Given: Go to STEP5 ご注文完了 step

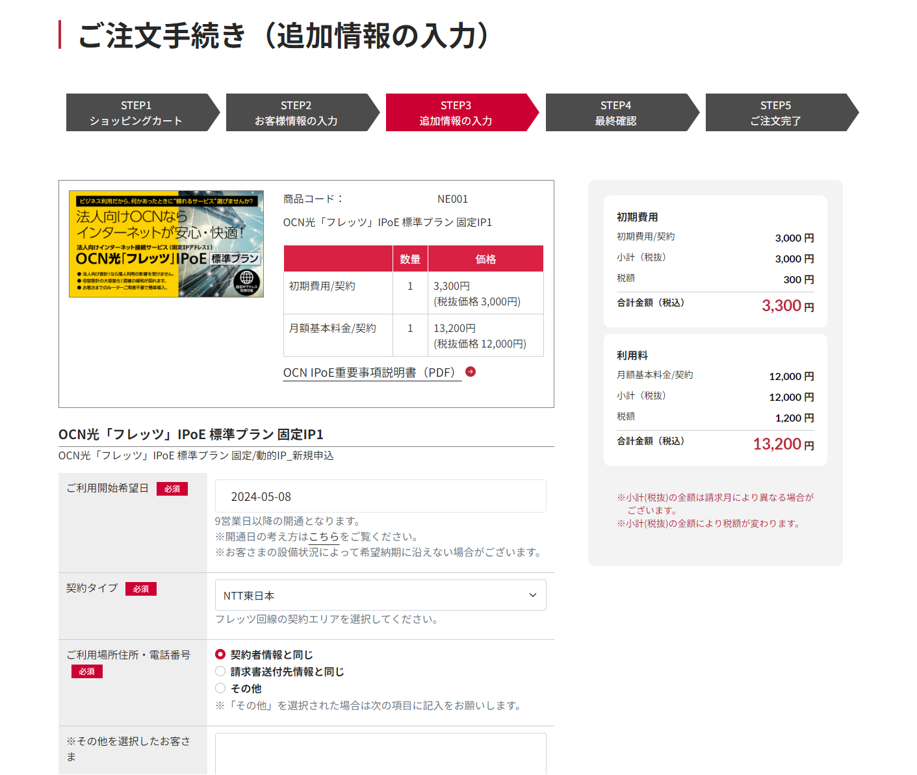Looking at the screenshot, I should click(782, 112).
